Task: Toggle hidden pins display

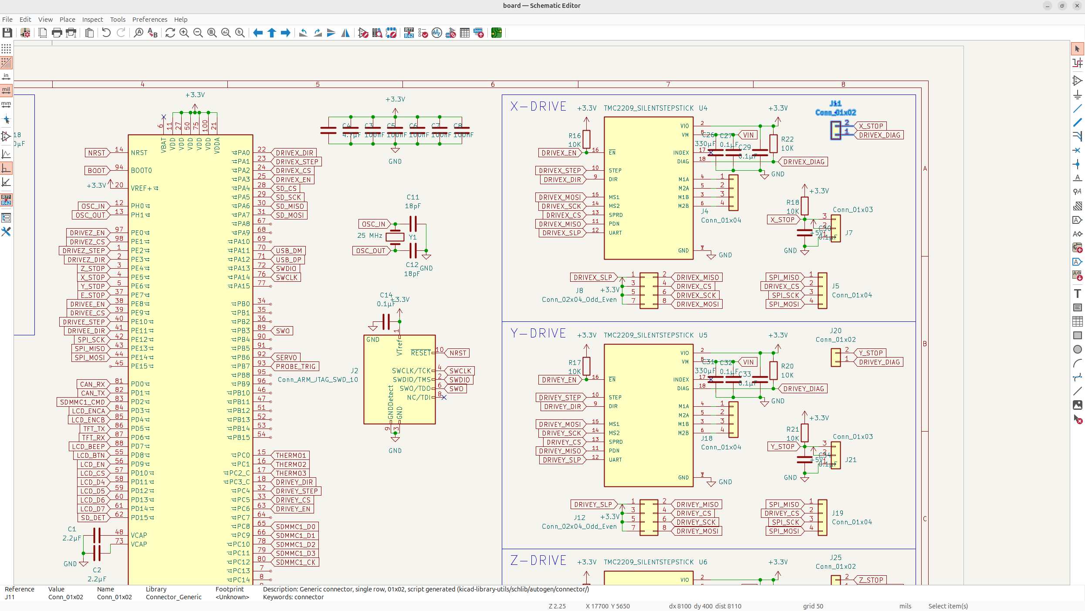Action: click(6, 136)
